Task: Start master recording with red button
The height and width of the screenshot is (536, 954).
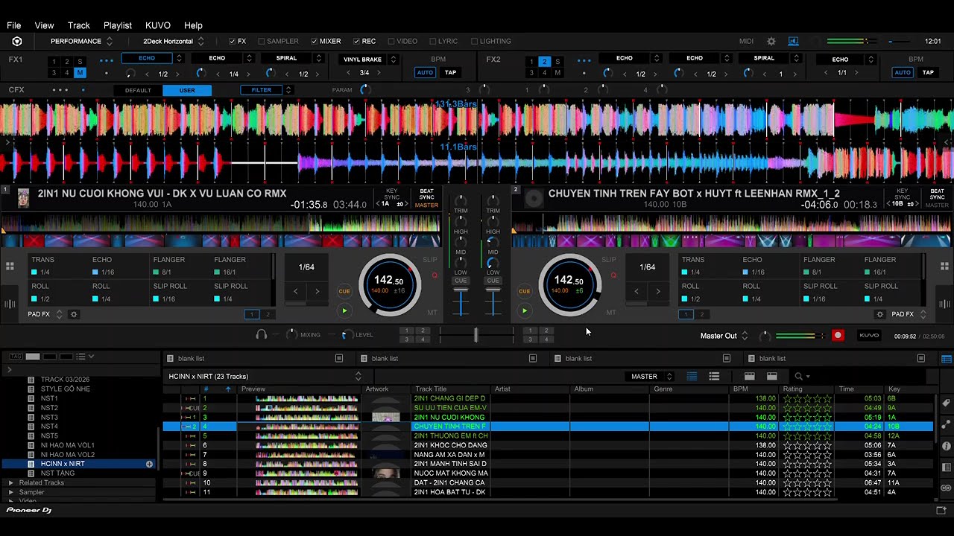Action: pos(838,336)
